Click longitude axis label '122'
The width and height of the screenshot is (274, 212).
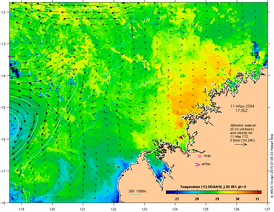[x=114, y=209]
